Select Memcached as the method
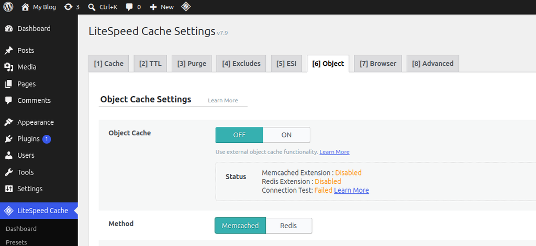Image resolution: width=536 pixels, height=246 pixels. 240,226
